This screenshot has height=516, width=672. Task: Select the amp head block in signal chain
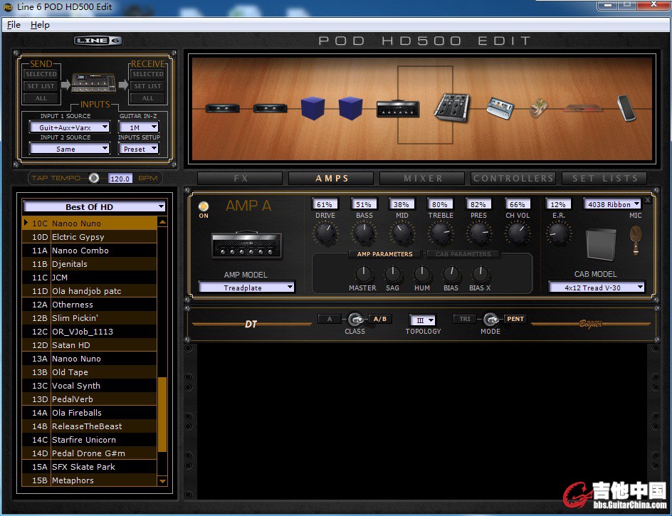[x=398, y=108]
